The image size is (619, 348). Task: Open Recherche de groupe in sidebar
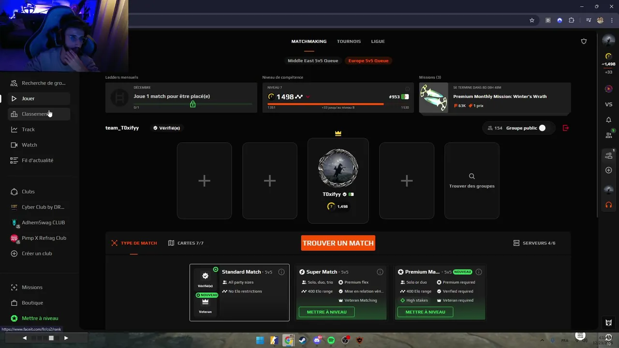point(39,83)
